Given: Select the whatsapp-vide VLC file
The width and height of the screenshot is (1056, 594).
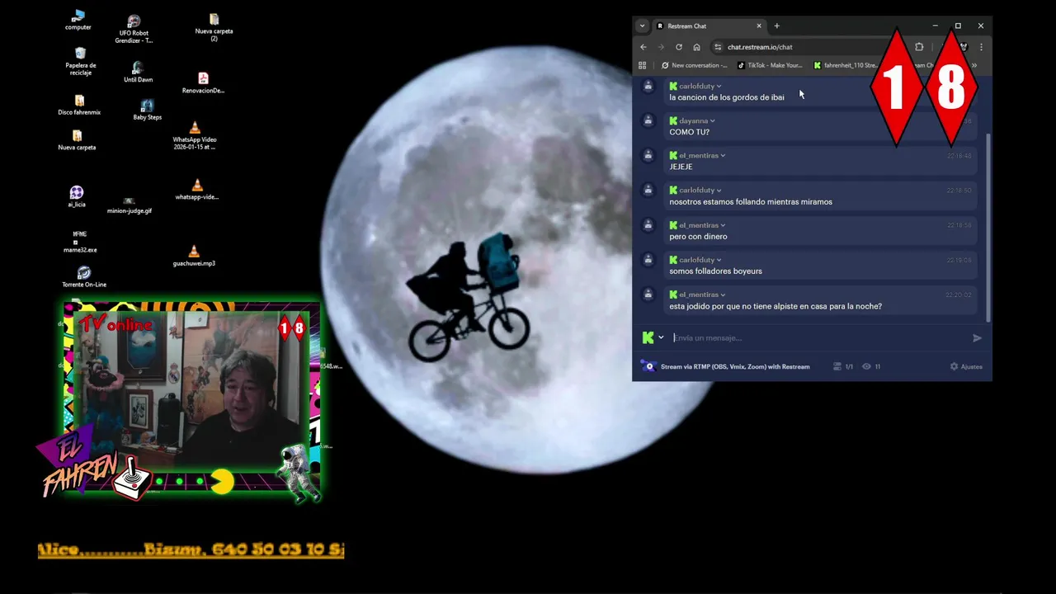Looking at the screenshot, I should pos(197,190).
